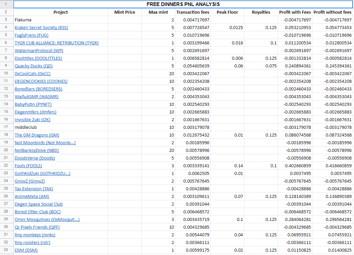354x255 pixels.
Task: Open the Tax Extension (TAX) link
Action: [34, 189]
